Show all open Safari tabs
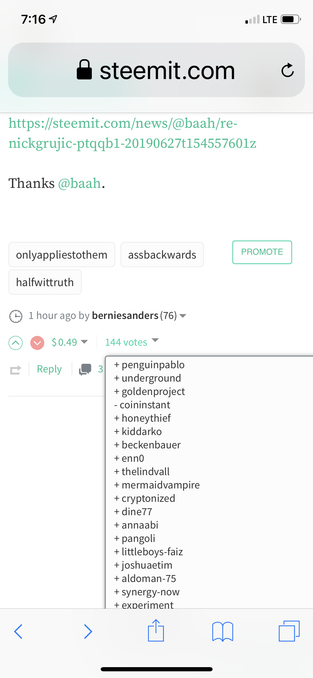Image resolution: width=313 pixels, height=678 pixels. [x=289, y=631]
